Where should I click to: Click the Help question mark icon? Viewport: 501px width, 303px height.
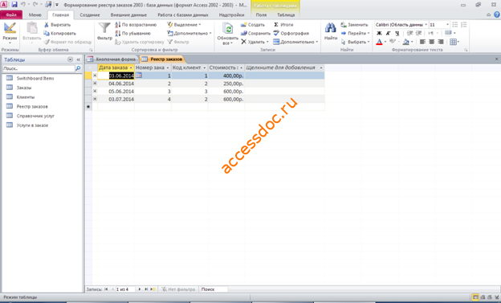point(496,14)
